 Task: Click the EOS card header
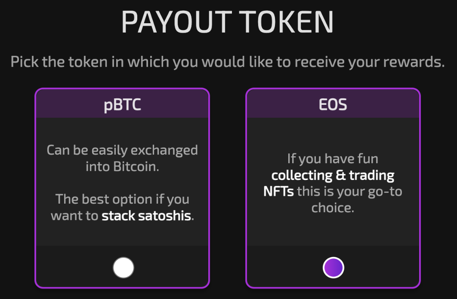click(x=333, y=104)
